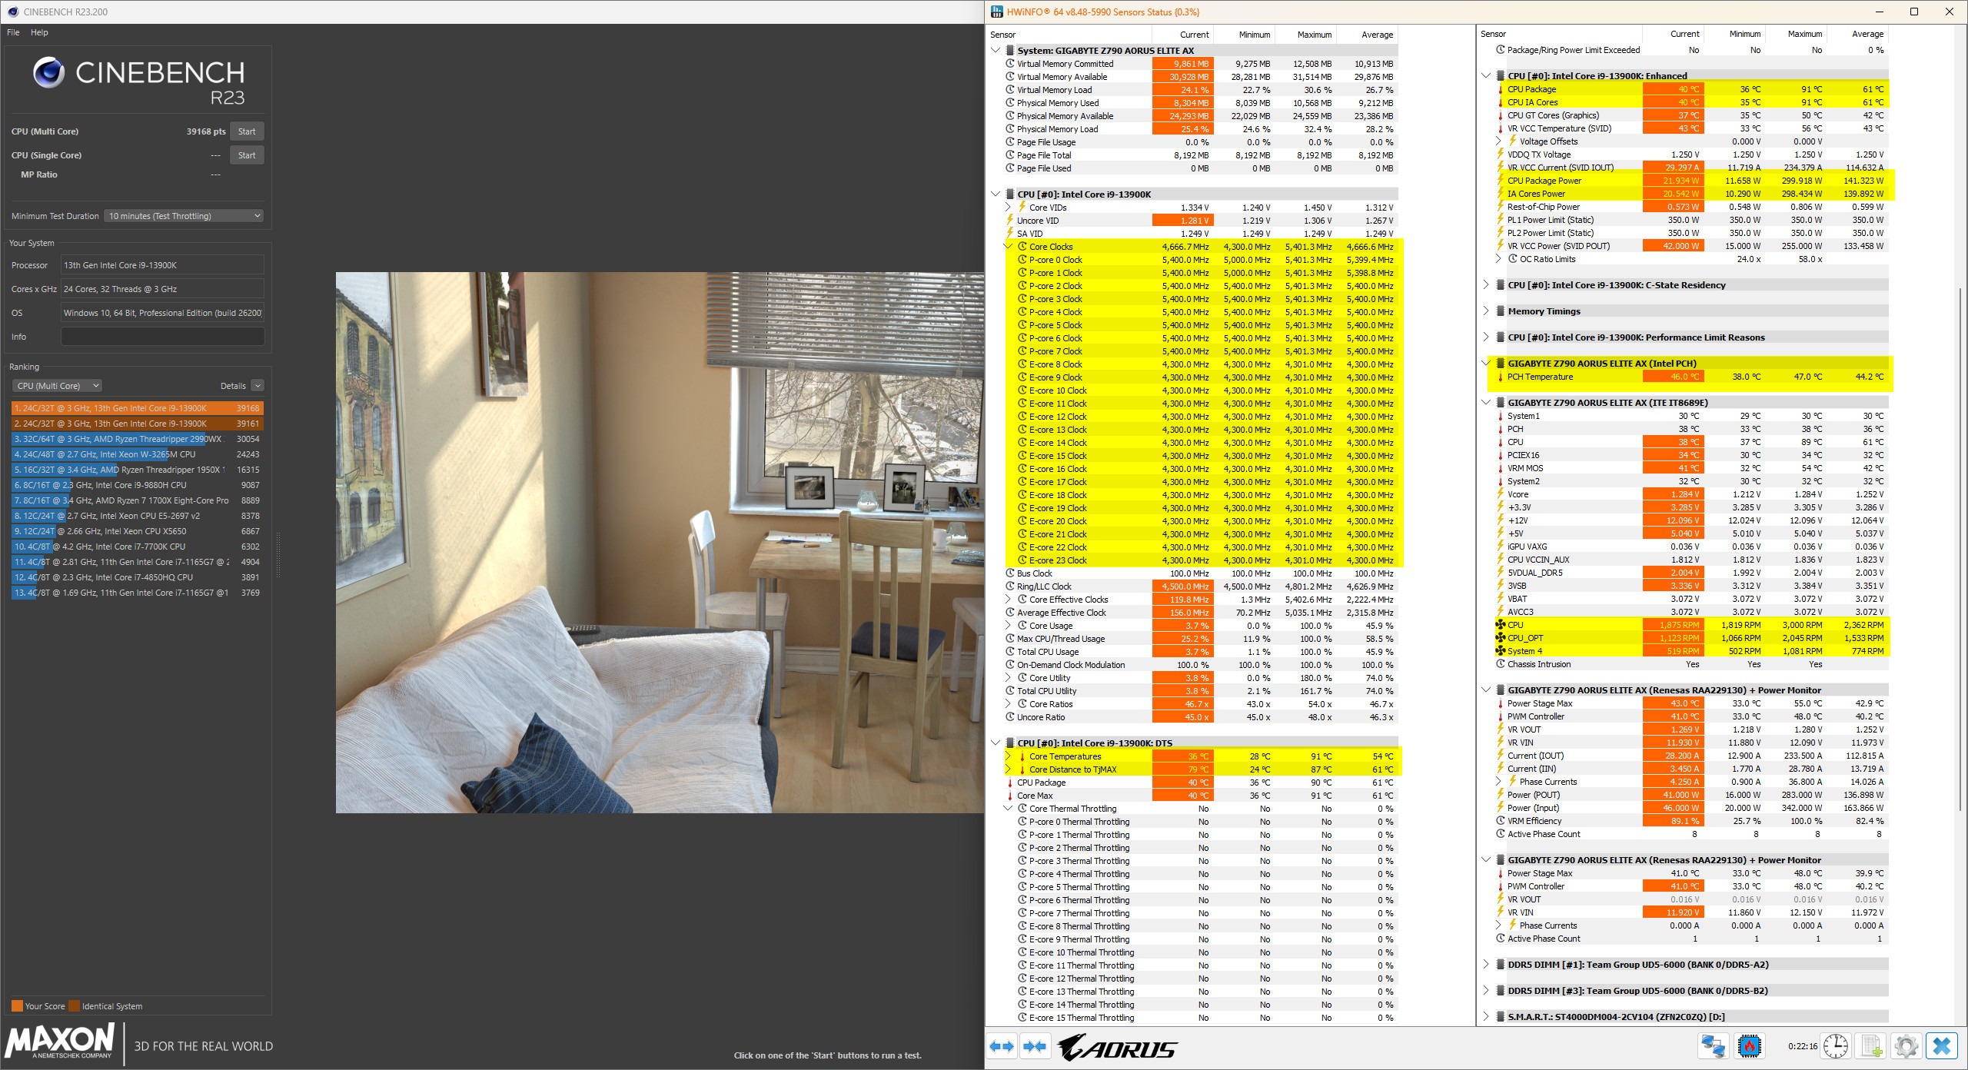Expand Core Effective Clocks

pos(1008,600)
